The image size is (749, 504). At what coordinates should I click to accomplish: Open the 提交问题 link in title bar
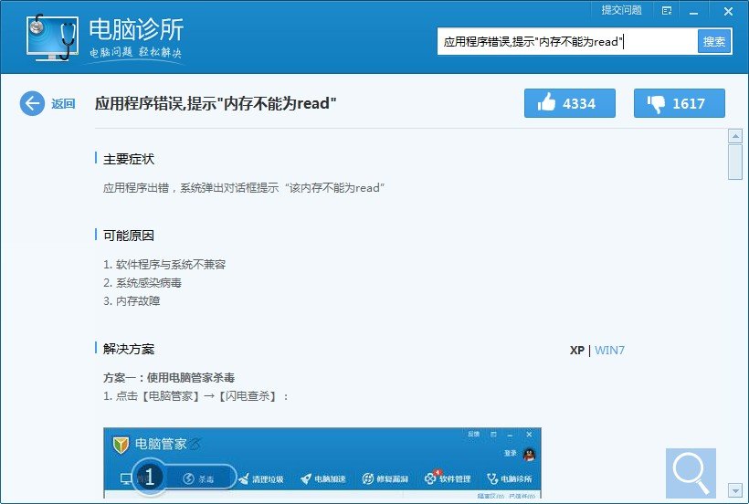click(x=621, y=10)
